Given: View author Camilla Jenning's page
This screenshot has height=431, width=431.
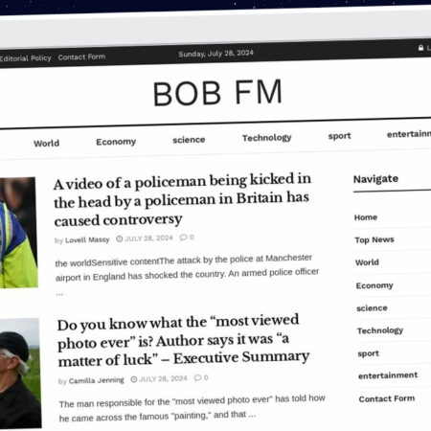Looking at the screenshot, I should tap(97, 380).
